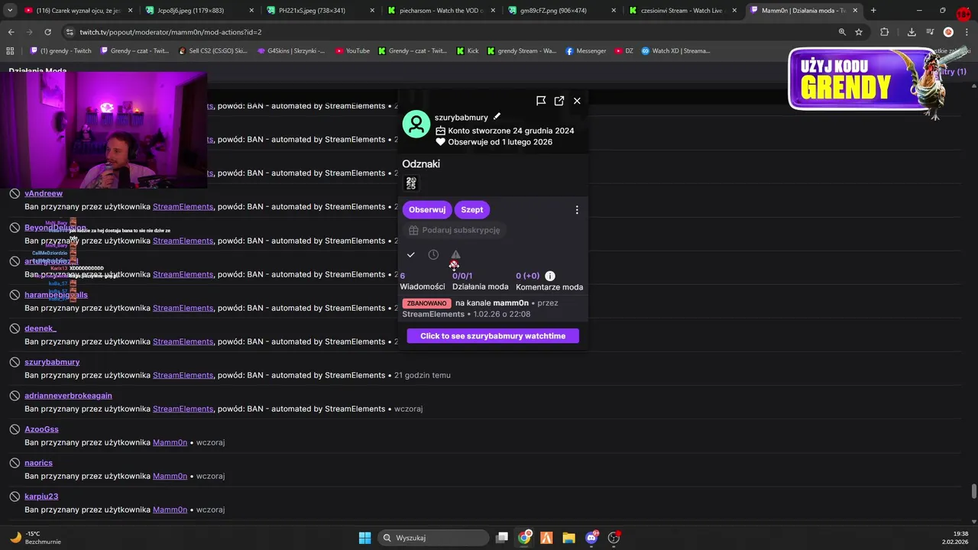Click the 2025 badge under Odznaki
Screen dimensions: 978x550
411,183
